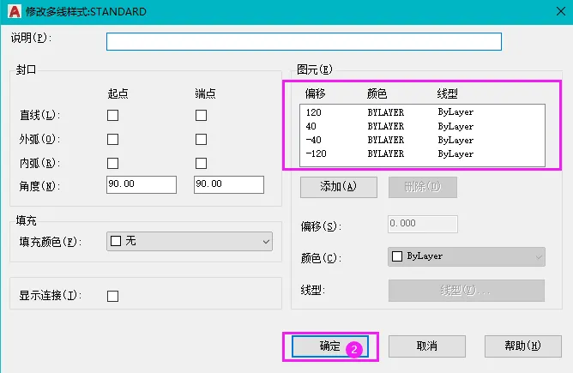
Task: Open help with 帮助(H) button
Action: click(x=523, y=346)
